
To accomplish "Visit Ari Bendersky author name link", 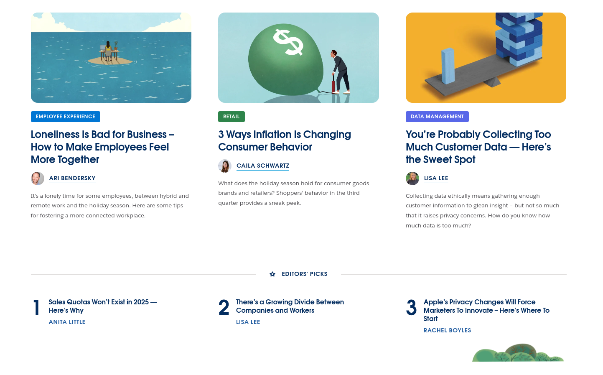I will pyautogui.click(x=72, y=179).
